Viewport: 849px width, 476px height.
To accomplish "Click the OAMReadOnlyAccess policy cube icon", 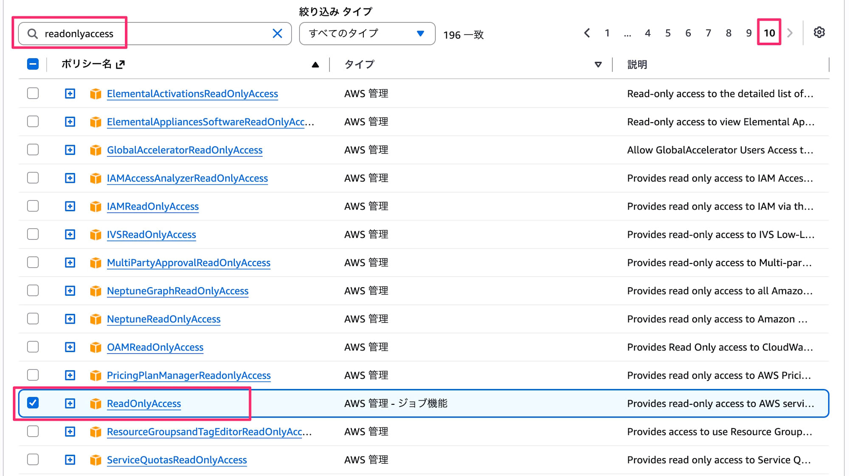I will coord(96,347).
